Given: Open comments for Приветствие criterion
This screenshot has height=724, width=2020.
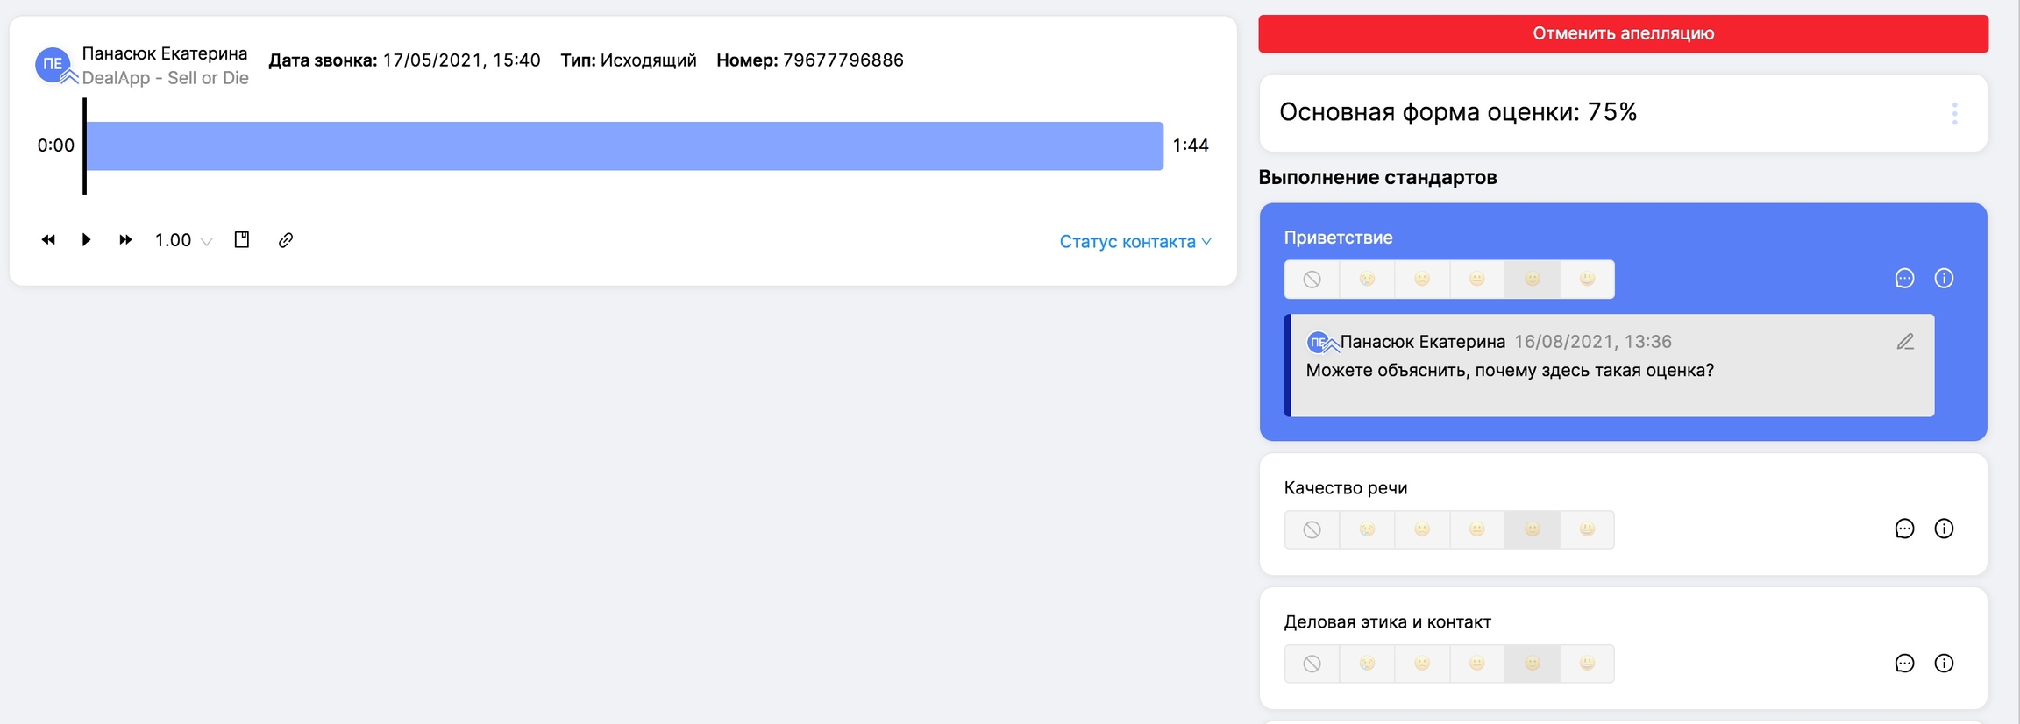Looking at the screenshot, I should point(1904,279).
